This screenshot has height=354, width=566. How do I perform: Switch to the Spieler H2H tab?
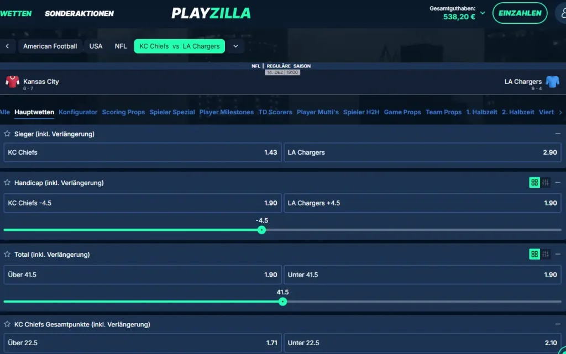point(361,112)
